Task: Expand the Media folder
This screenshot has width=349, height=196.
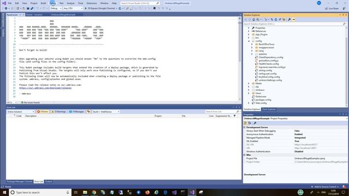Action: coord(249,83)
